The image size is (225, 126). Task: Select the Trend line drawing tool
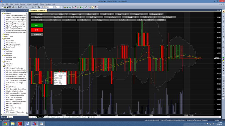tap(223, 14)
